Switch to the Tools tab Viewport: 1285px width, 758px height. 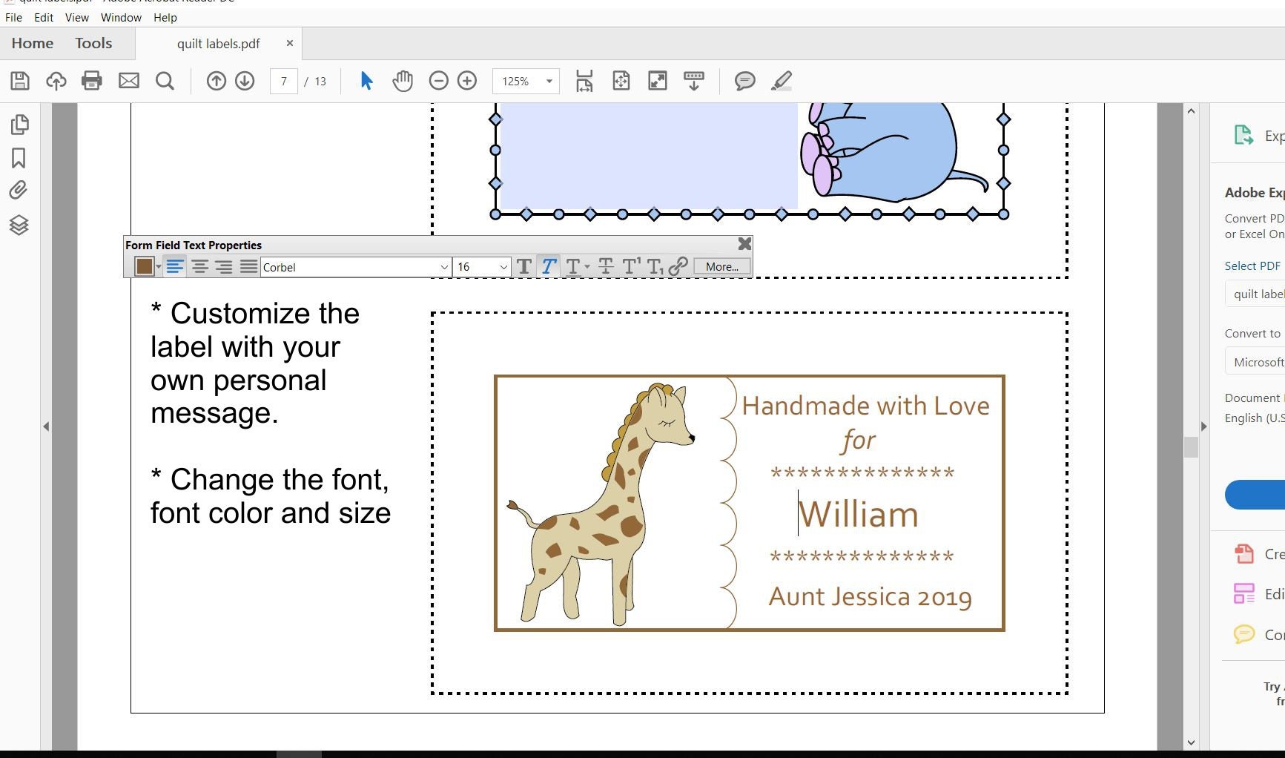click(93, 43)
